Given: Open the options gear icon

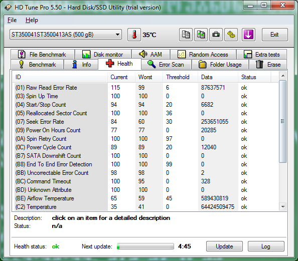Looking at the screenshot, I should tap(231, 35).
